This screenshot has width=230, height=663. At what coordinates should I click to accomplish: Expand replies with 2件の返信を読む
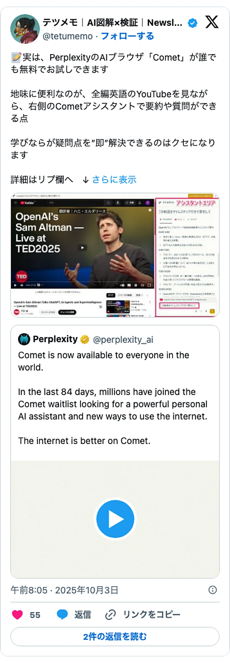115,636
